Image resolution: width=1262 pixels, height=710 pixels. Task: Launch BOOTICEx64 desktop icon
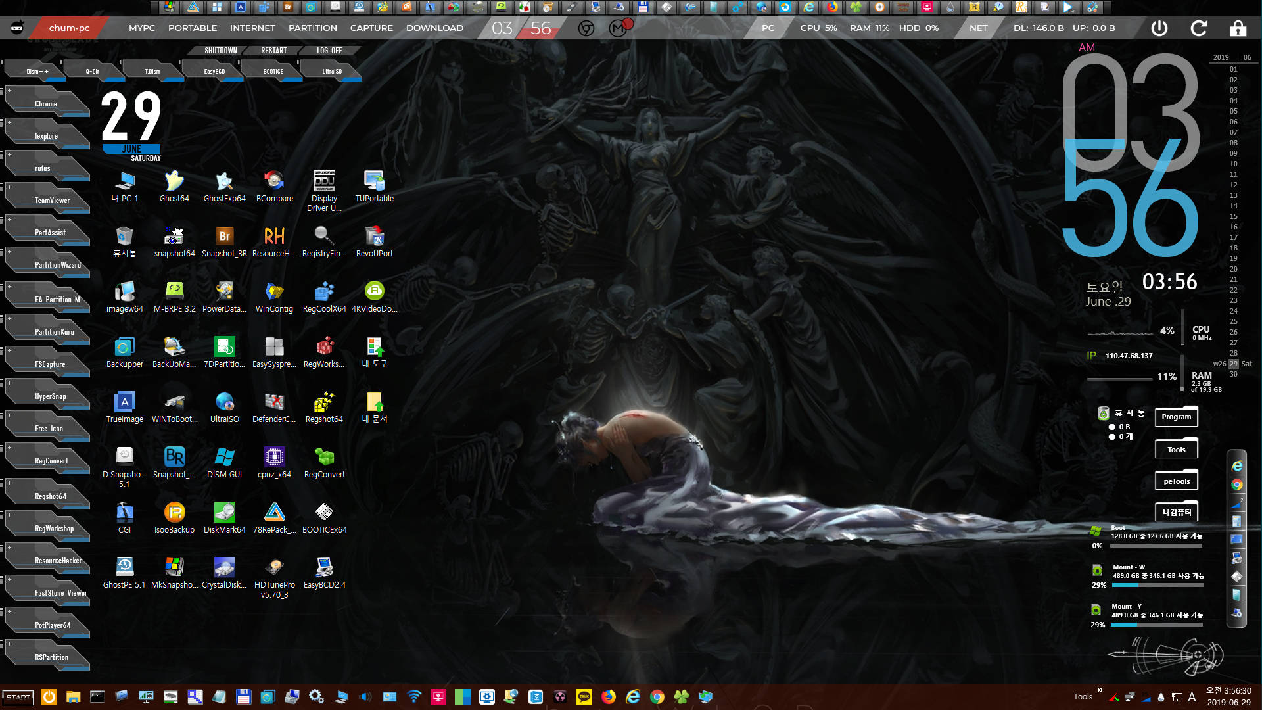[324, 517]
